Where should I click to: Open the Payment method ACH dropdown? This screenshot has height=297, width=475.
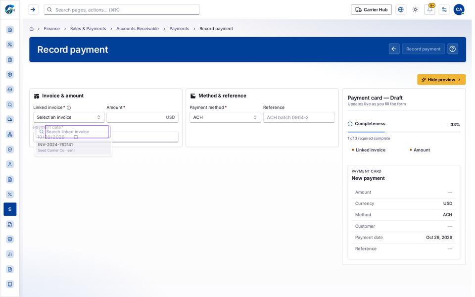[225, 117]
